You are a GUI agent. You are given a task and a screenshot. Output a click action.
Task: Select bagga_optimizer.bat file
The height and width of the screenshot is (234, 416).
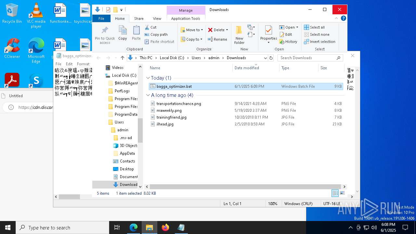coord(246,86)
